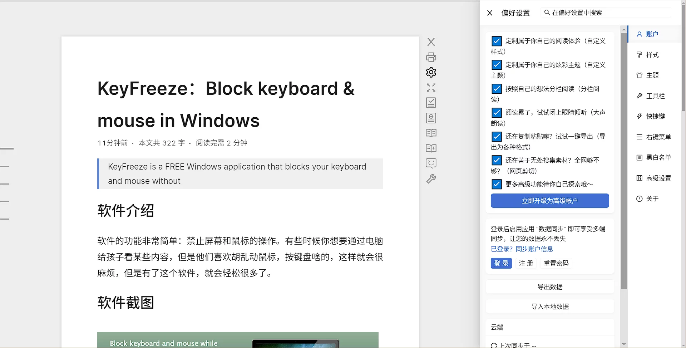Click 立即升级为高级帐户 upgrade button
This screenshot has height=348, width=686.
549,201
